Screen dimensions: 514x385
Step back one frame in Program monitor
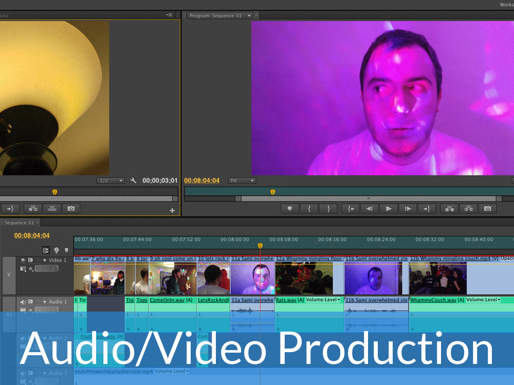[x=370, y=208]
